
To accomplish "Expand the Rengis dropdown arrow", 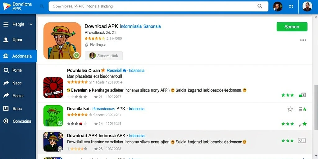I will [31, 24].
